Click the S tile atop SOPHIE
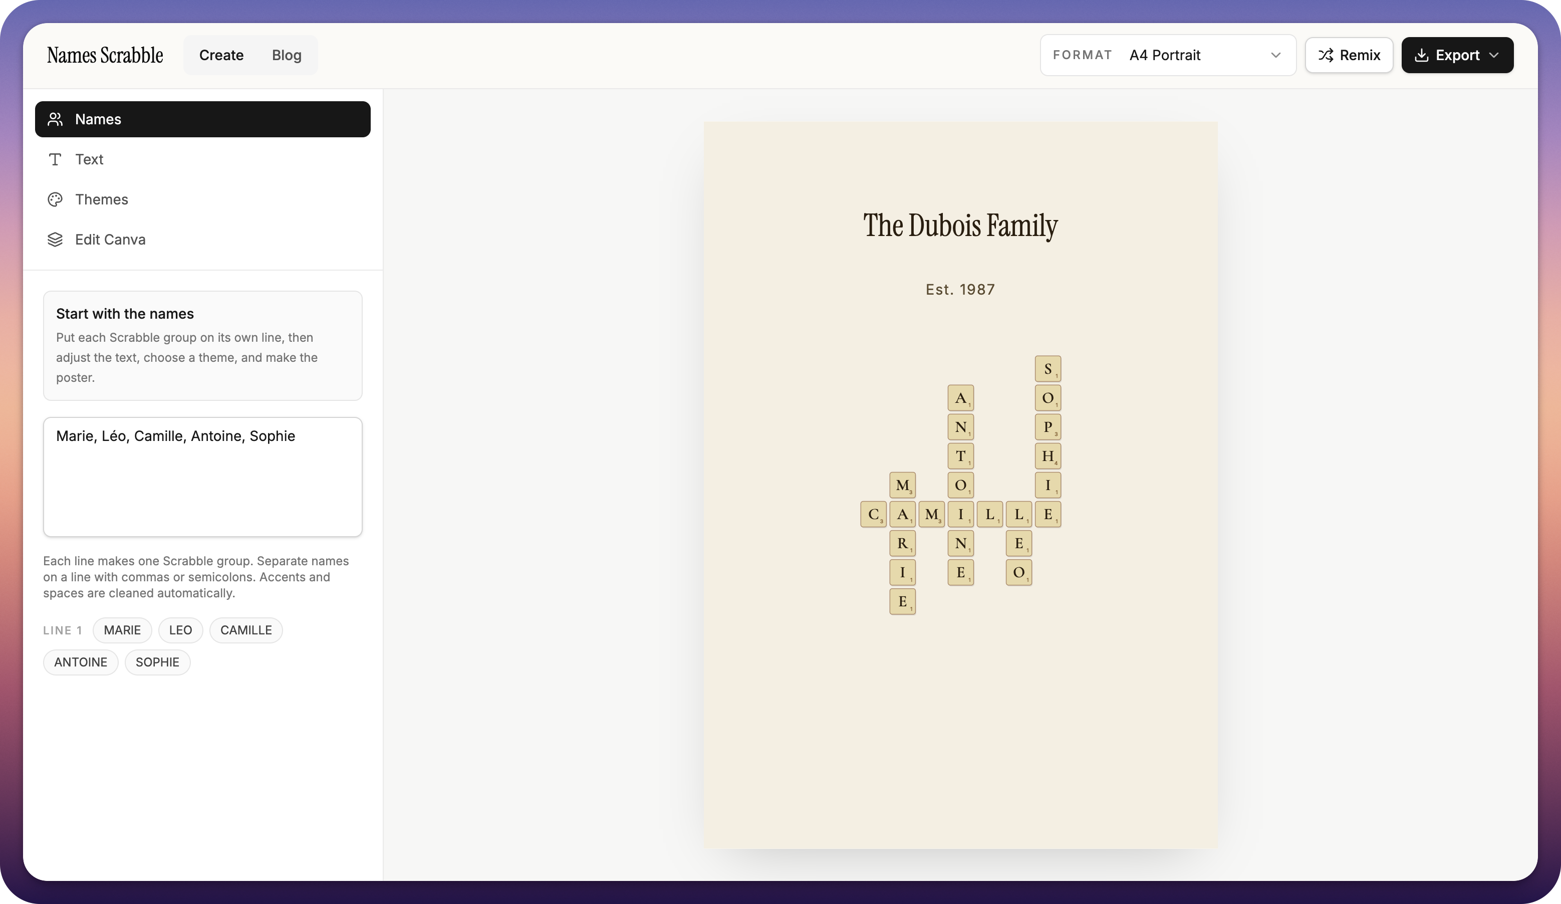The height and width of the screenshot is (904, 1561). [x=1048, y=369]
